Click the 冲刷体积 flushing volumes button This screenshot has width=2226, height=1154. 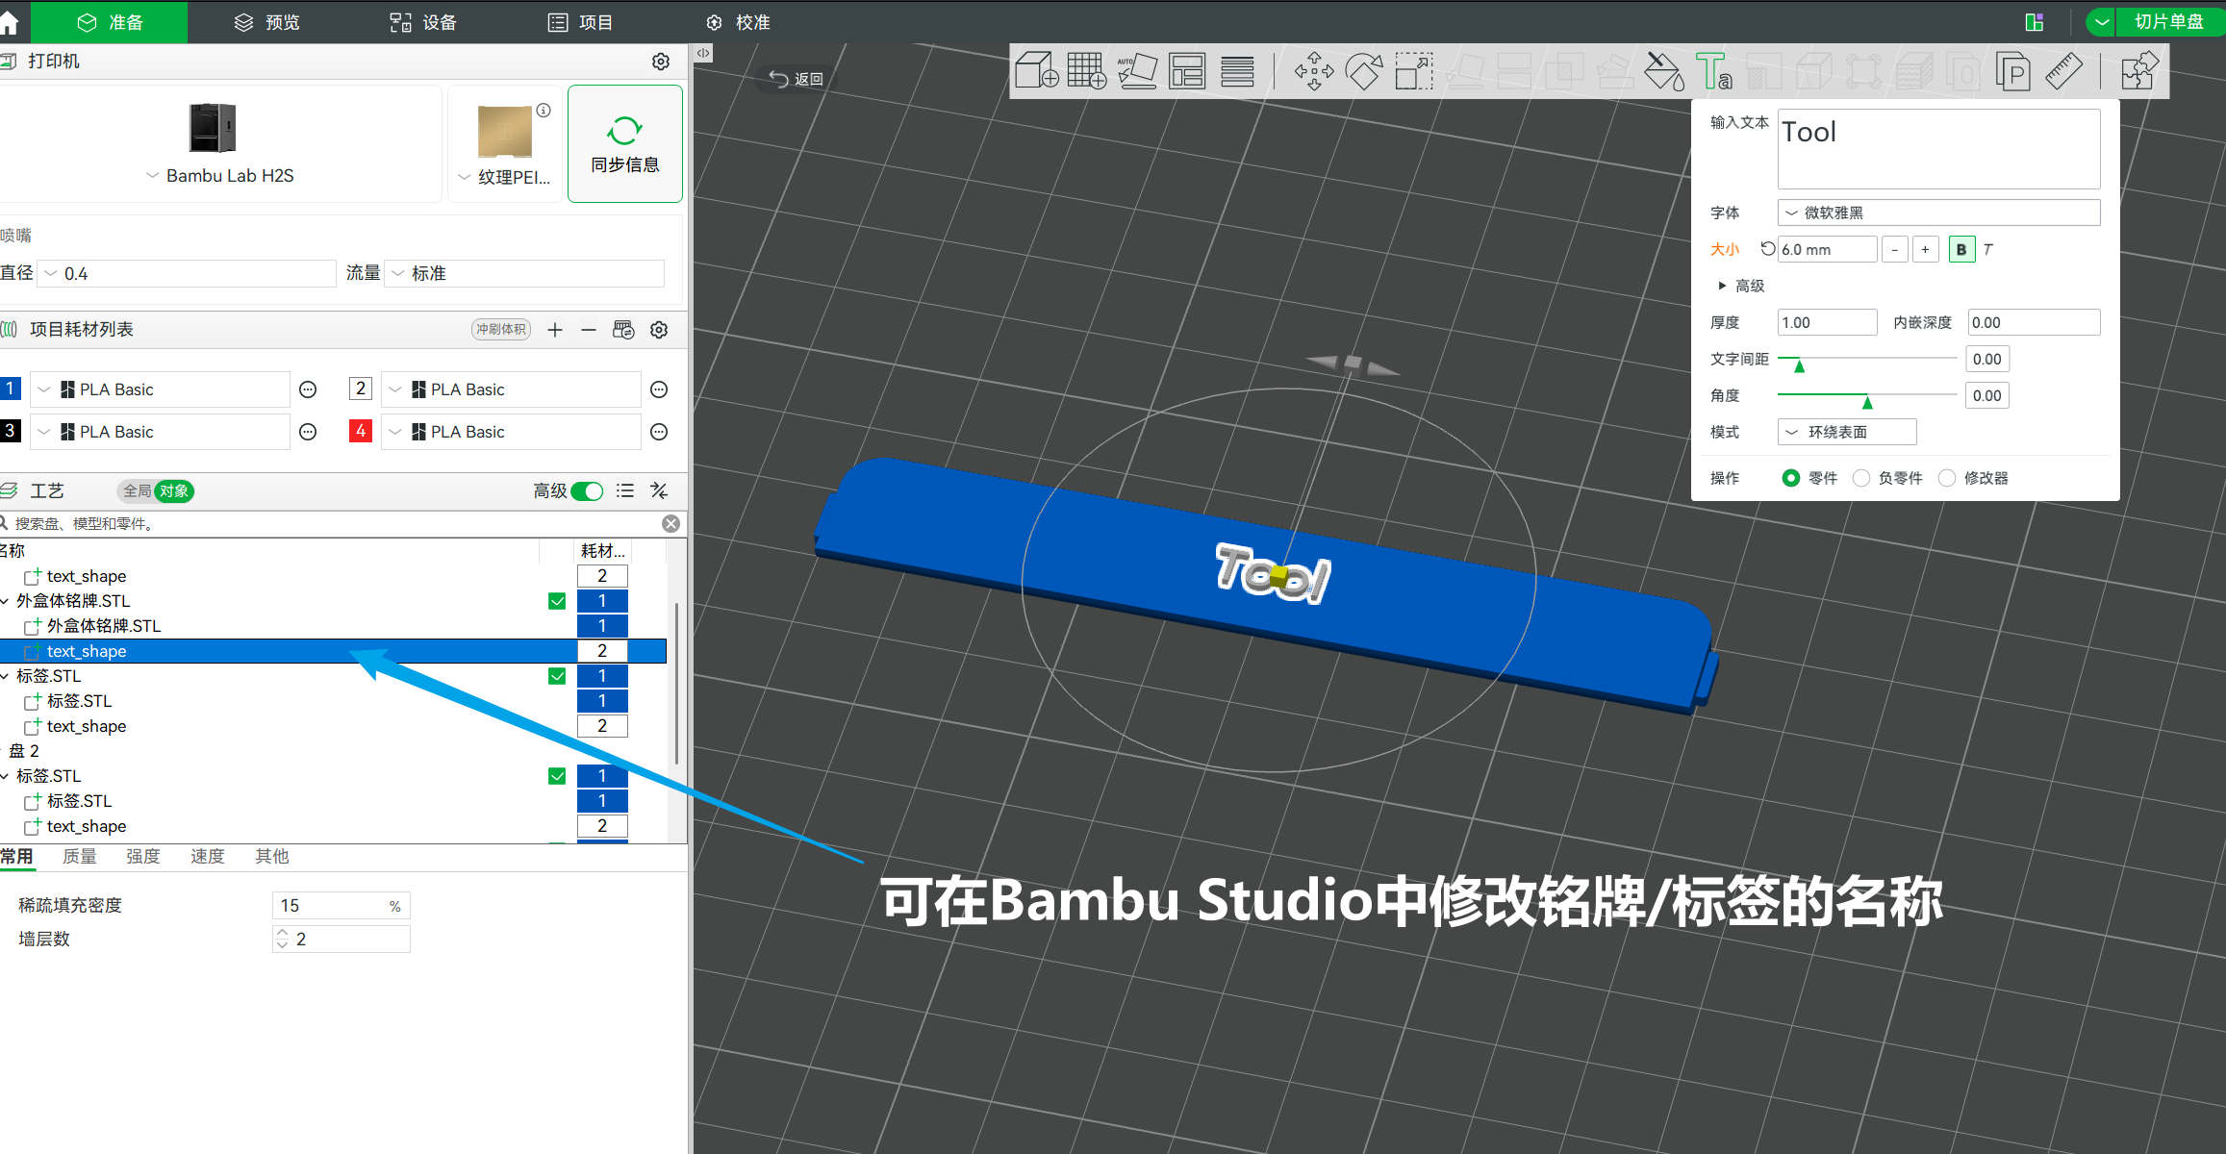tap(501, 330)
